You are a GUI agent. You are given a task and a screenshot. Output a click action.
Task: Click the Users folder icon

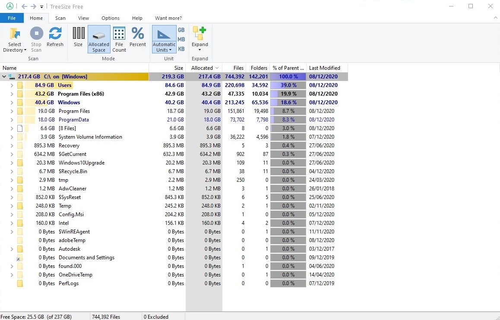(20, 85)
